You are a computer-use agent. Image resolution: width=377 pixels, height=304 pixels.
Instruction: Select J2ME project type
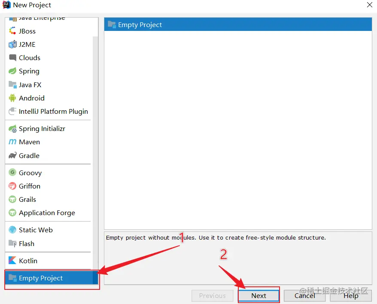[x=49, y=45]
